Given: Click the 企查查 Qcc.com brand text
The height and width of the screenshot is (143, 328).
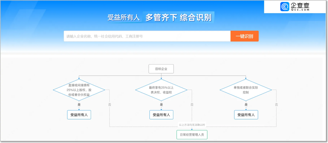Looking at the screenshot, I should coord(300,7).
